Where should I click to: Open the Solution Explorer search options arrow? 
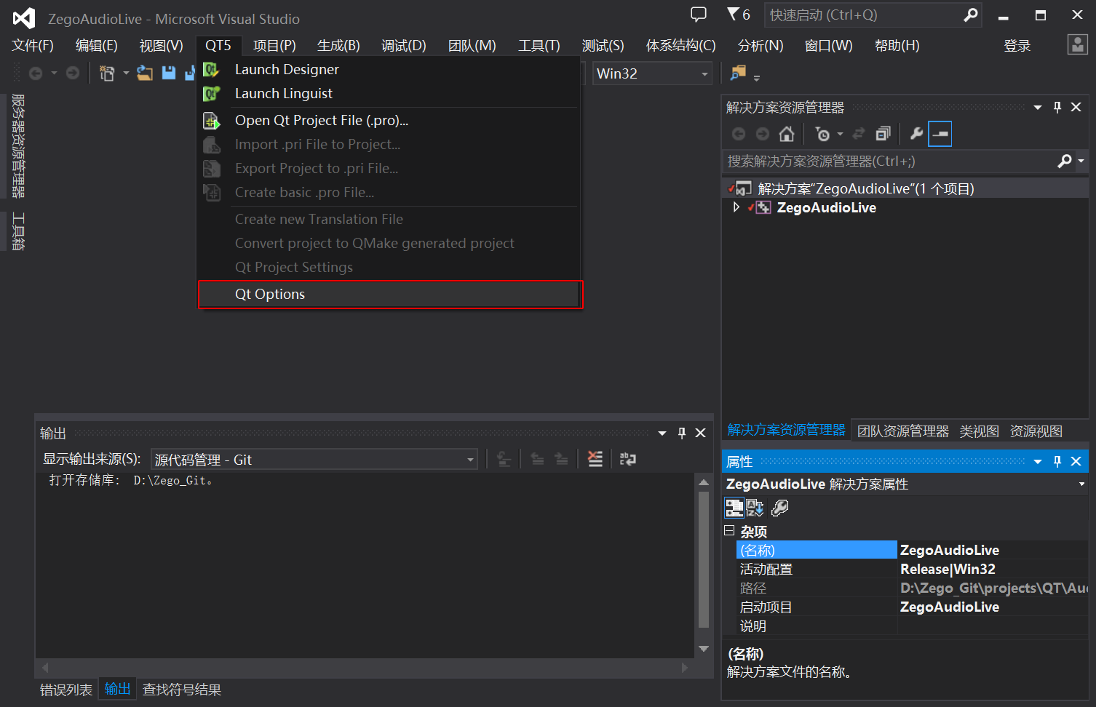tap(1081, 161)
